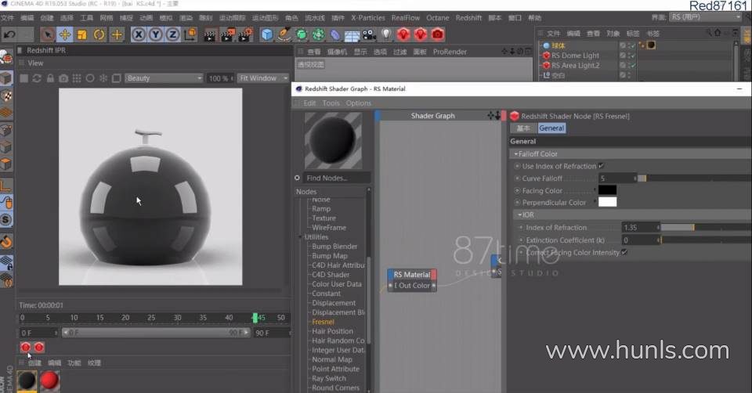The width and height of the screenshot is (752, 393).
Task: Toggle the Z axis lock
Action: 172,34
